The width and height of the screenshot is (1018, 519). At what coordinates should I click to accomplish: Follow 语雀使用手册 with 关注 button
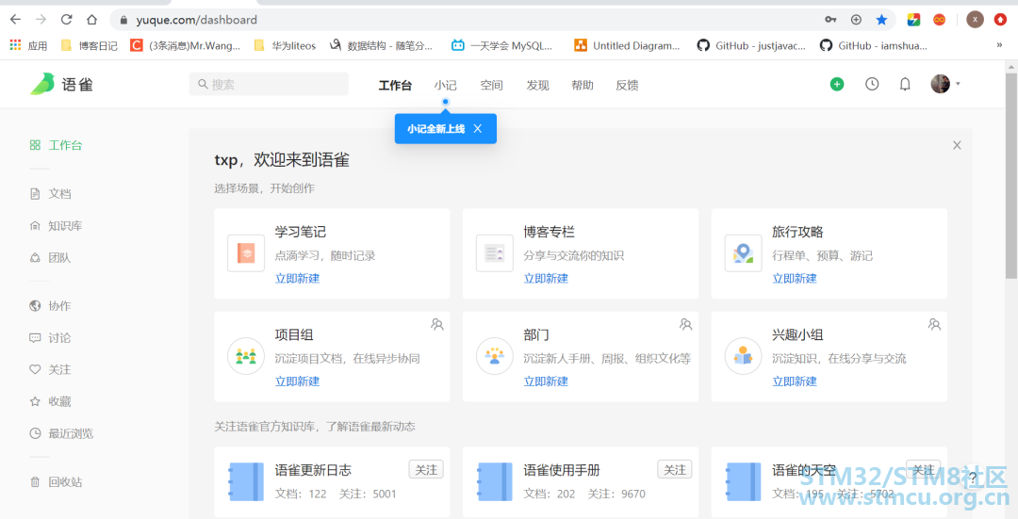point(675,470)
